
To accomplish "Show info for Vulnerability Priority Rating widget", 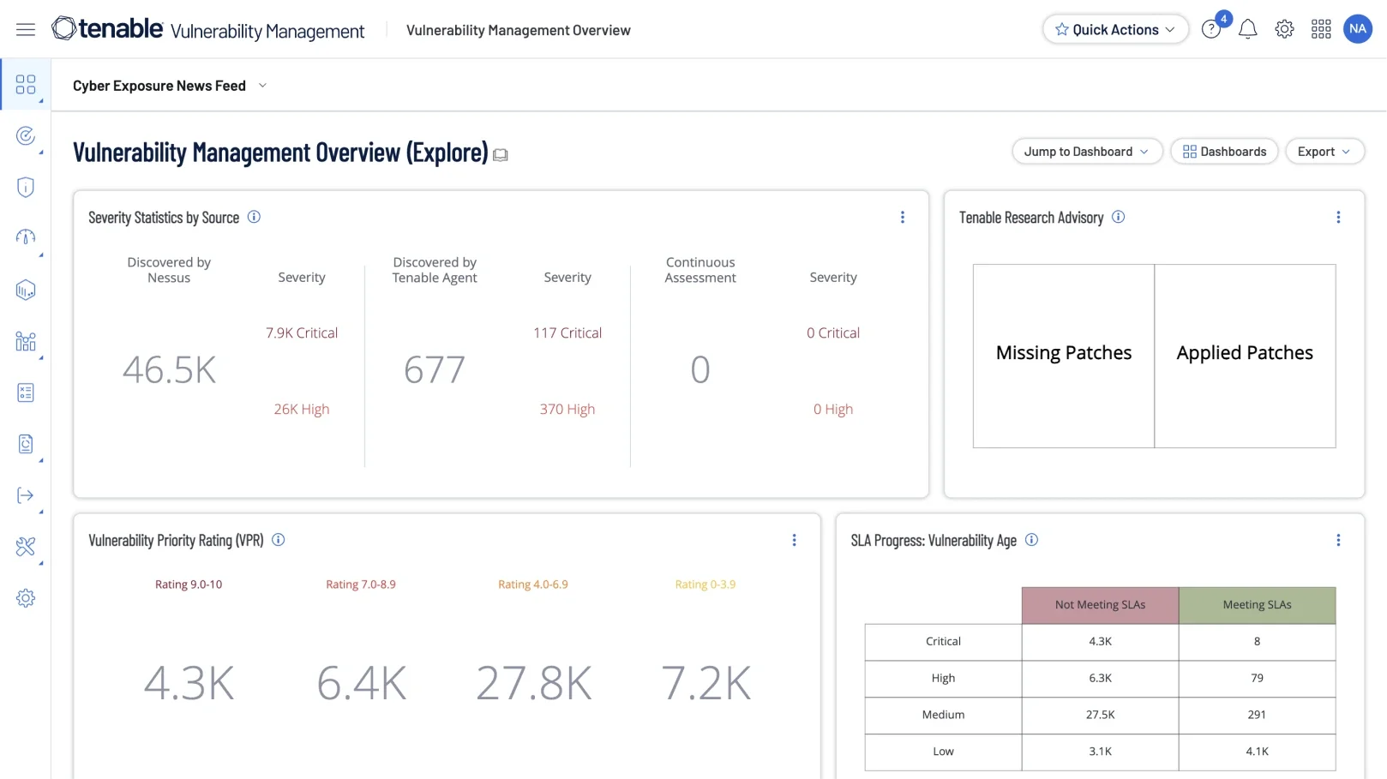I will coord(278,540).
